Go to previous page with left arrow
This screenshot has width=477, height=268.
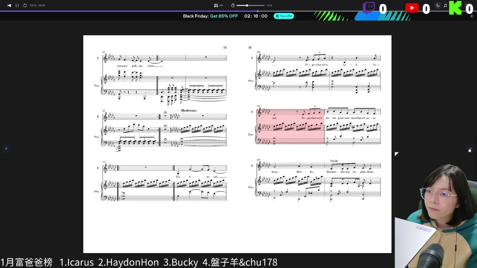(6, 149)
